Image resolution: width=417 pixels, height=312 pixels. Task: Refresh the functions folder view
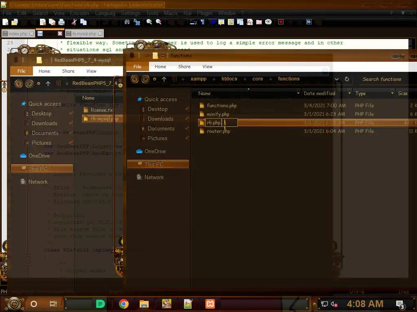347,79
